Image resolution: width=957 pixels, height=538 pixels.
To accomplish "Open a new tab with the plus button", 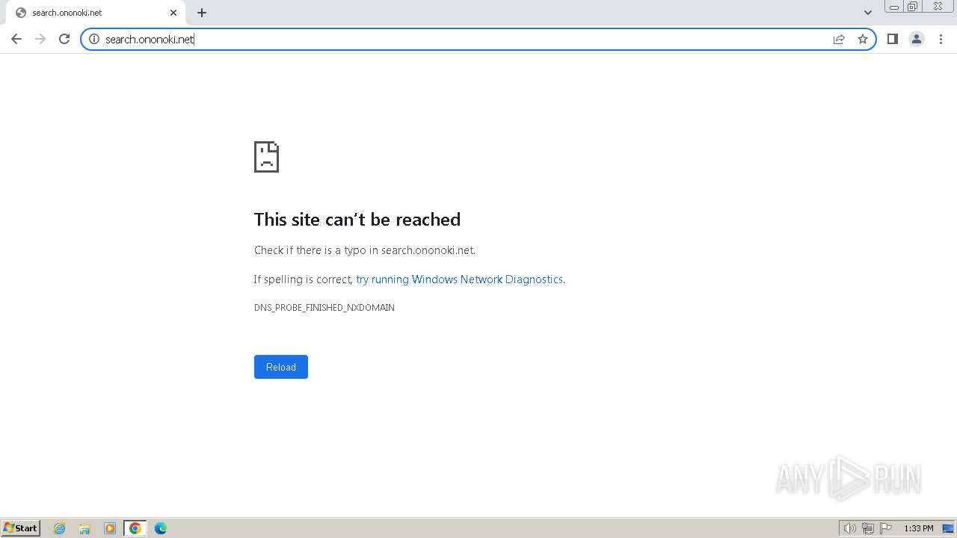I will click(202, 13).
